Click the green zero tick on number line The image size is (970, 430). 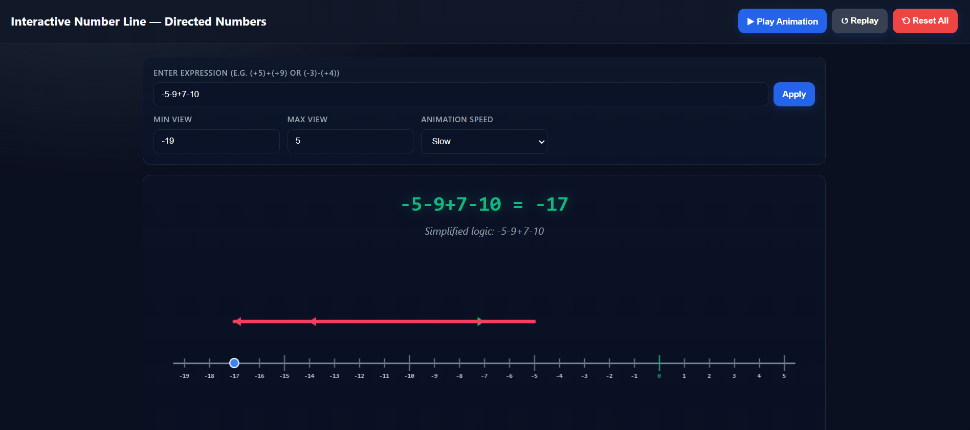tap(659, 363)
